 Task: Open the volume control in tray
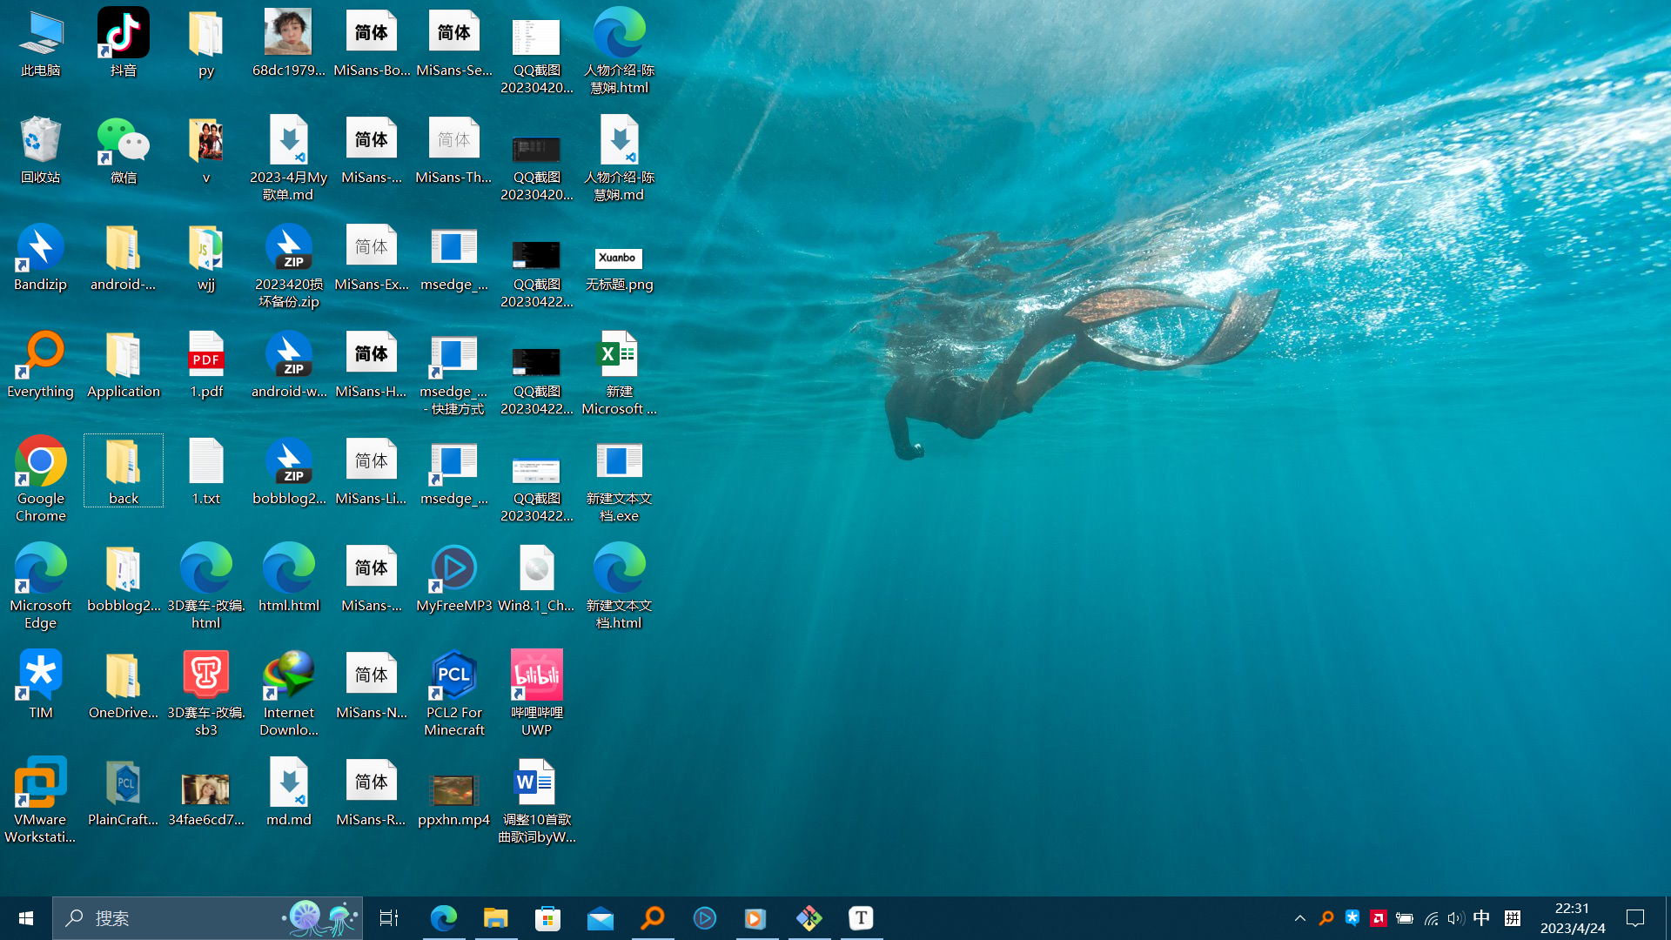[x=1456, y=918]
